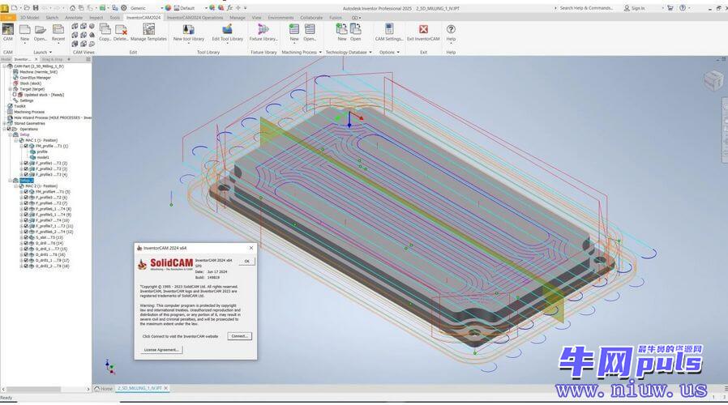This screenshot has width=728, height=405.
Task: Click Open in Technology Database panel
Action: coord(356,32)
